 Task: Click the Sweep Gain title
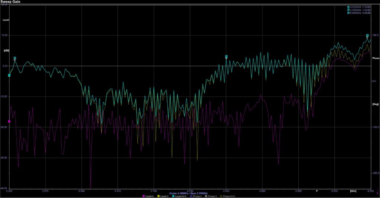pos(10,2)
